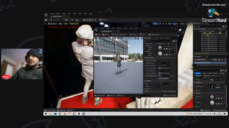The image size is (229, 128).
Task: Open the Help menu in the main editor menu bar
Action: tap(91, 14)
